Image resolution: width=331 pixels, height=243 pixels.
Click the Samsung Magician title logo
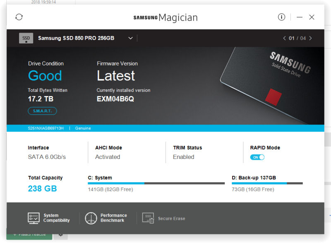(x=165, y=17)
